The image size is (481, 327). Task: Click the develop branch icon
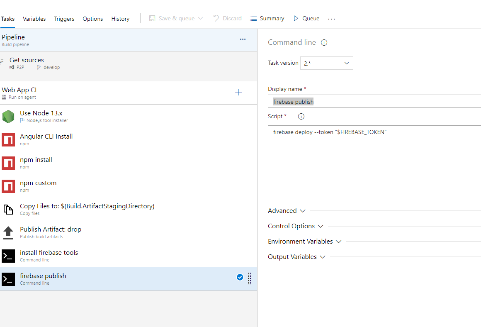(39, 67)
